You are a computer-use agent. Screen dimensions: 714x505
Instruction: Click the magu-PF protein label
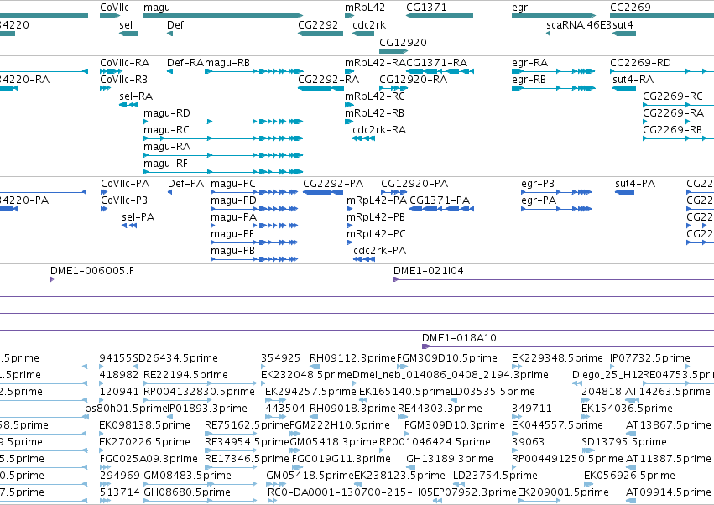232,234
